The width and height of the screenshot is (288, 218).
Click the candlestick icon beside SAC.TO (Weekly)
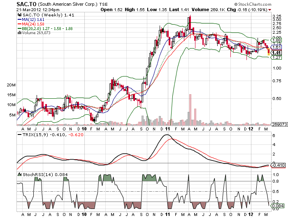coord(19,15)
